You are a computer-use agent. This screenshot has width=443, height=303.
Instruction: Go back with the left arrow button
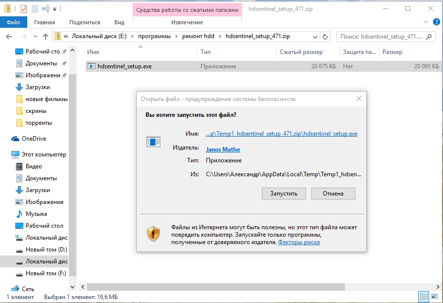(9, 37)
